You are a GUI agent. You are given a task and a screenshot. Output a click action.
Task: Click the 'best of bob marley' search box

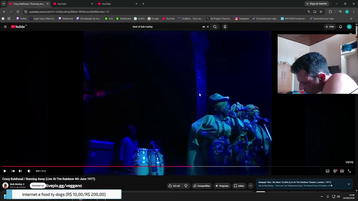(167, 27)
